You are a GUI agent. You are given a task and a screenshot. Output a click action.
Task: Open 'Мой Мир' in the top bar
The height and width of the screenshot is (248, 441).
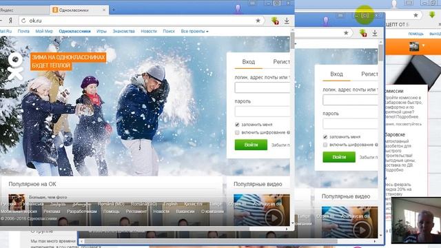(x=44, y=31)
